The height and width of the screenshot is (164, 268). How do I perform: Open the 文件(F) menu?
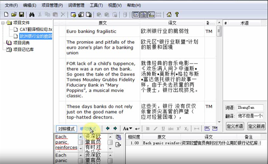11,6
